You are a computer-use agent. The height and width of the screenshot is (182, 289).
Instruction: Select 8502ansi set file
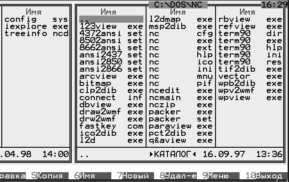pyautogui.click(x=111, y=40)
